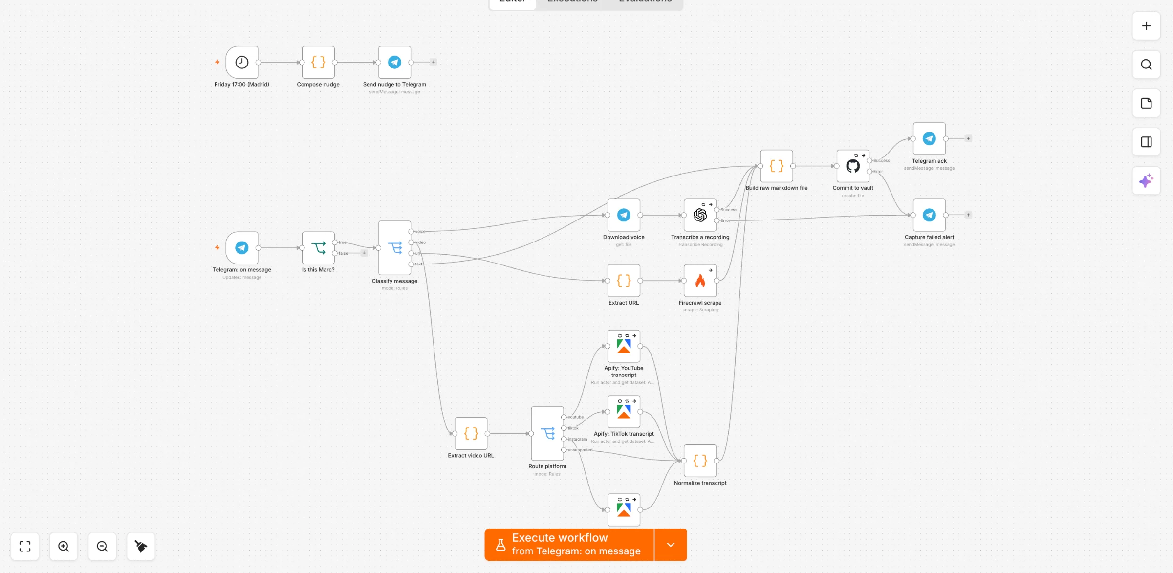Open the Apify: YouTube transcript node
Viewport: 1173px width, 573px height.
click(x=624, y=346)
